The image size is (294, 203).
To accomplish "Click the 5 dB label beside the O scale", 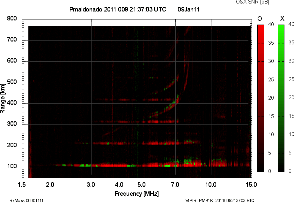I will coord(269,153).
